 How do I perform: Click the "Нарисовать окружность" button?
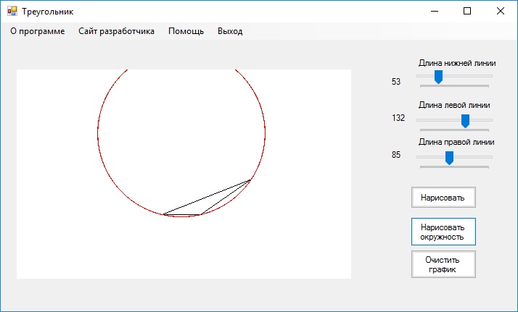[x=443, y=232]
